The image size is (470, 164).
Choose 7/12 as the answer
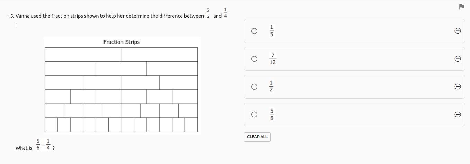tap(254, 59)
